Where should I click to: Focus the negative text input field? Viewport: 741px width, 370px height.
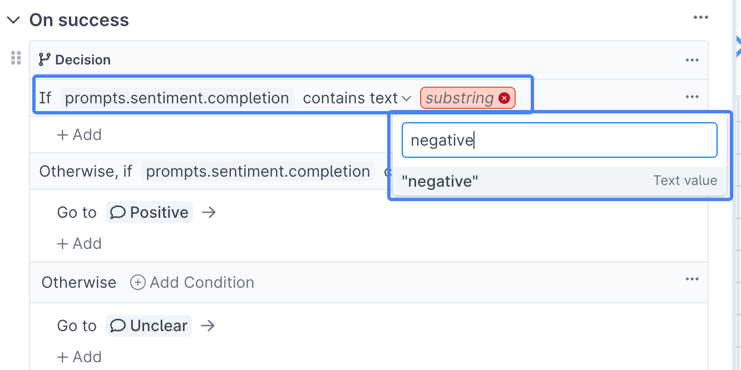[560, 141]
